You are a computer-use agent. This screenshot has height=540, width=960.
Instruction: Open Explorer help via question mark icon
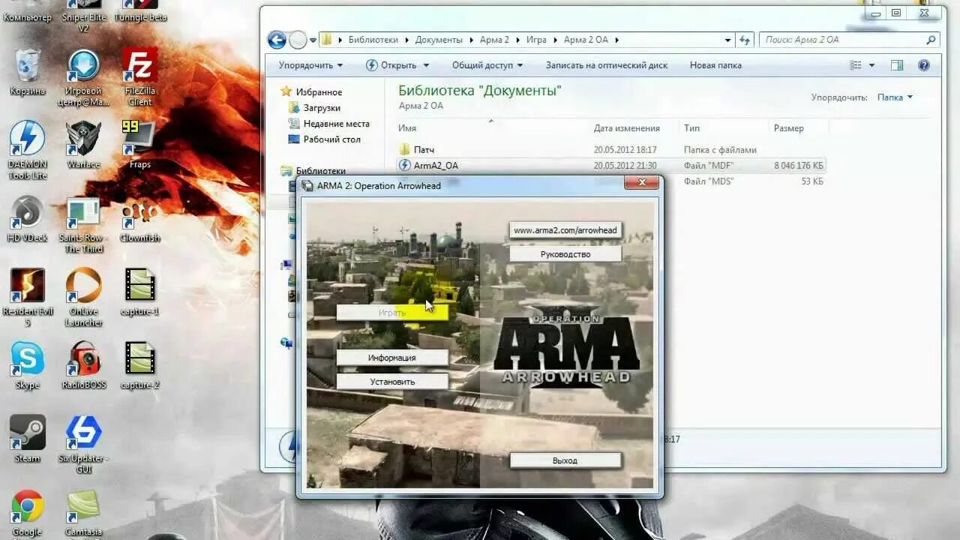[x=924, y=65]
